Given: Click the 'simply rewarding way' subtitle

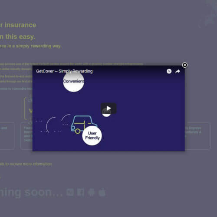Looking at the screenshot, I should pyautogui.click(x=39, y=46).
